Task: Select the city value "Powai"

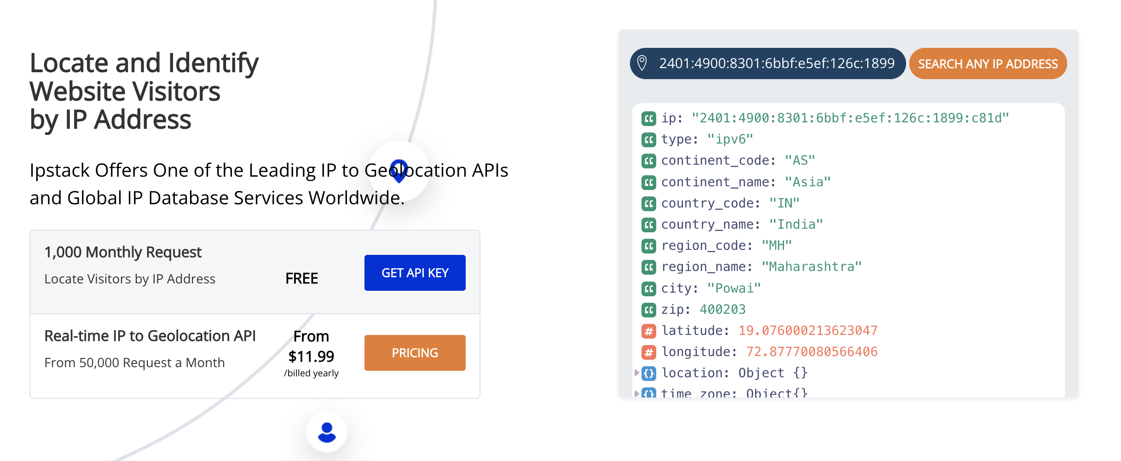Action: pos(734,288)
